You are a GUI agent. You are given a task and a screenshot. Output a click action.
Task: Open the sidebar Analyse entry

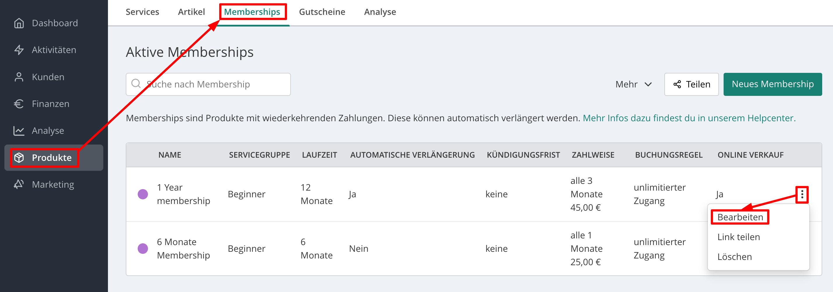tap(54, 131)
